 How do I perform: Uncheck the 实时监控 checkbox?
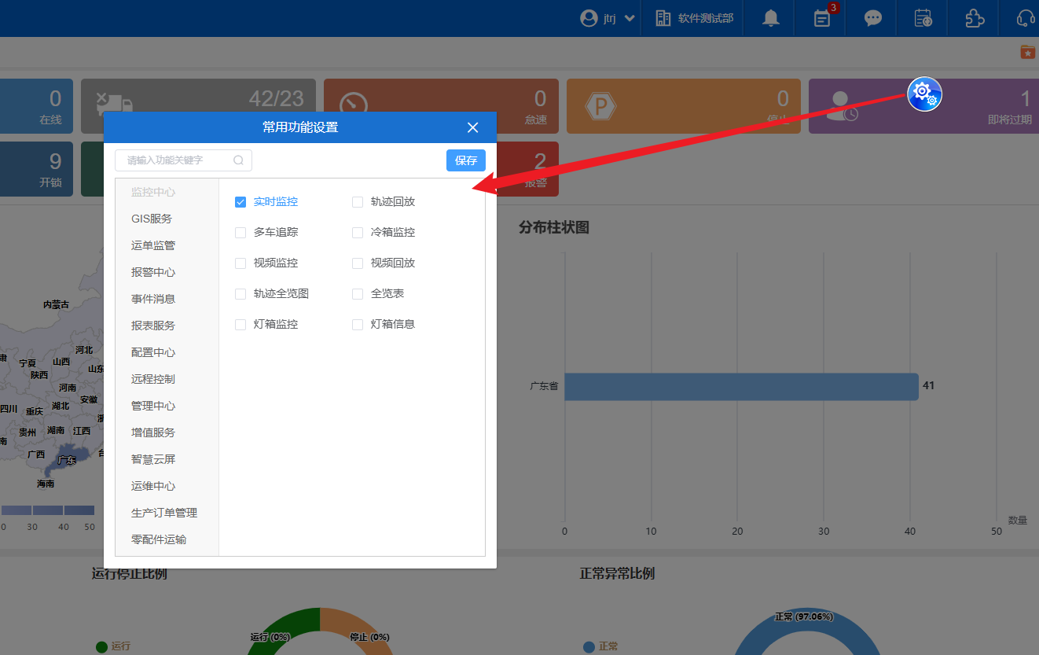241,202
